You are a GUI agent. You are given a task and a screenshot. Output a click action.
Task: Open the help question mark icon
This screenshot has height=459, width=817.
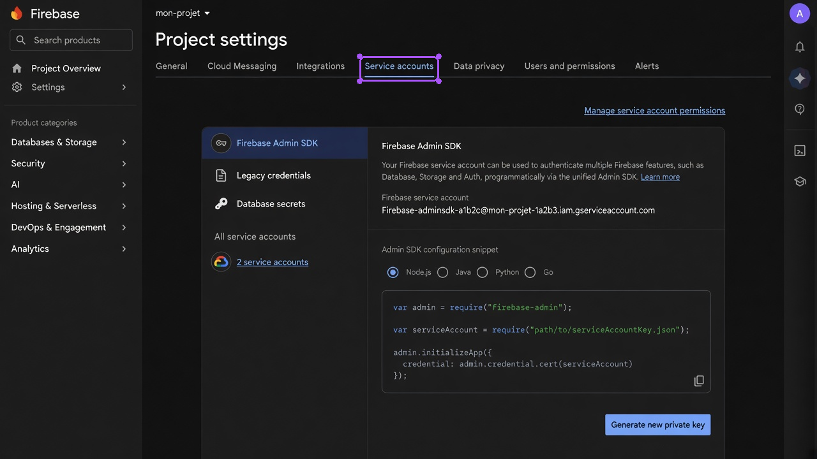(800, 110)
